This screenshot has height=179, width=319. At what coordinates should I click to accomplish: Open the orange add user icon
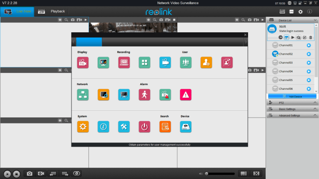point(206,62)
